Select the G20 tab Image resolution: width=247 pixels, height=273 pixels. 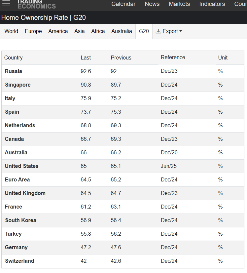pos(144,31)
